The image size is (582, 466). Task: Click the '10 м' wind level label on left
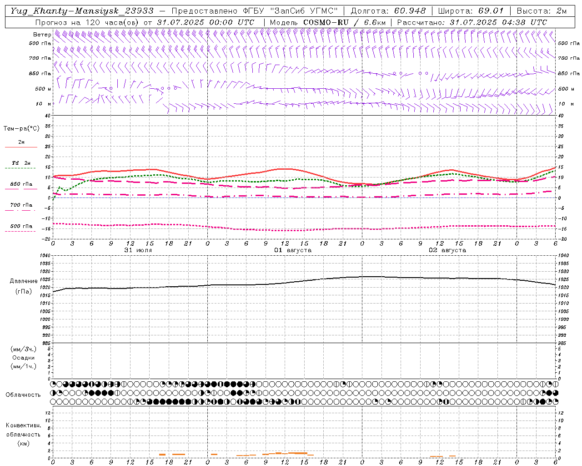(44, 104)
